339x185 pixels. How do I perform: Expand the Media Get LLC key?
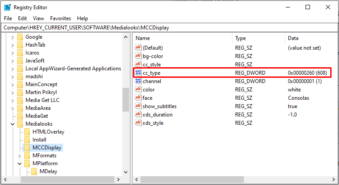pyautogui.click(x=12, y=101)
